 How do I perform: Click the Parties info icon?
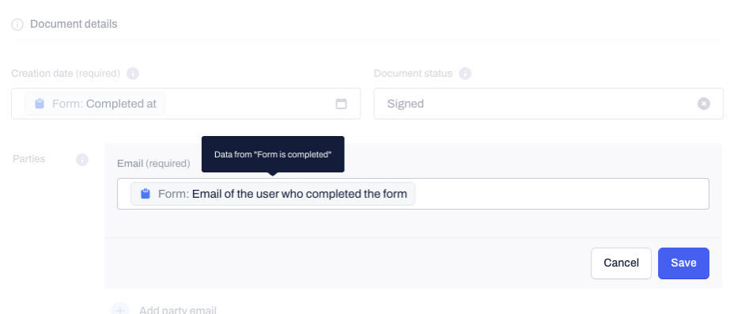[x=82, y=160]
